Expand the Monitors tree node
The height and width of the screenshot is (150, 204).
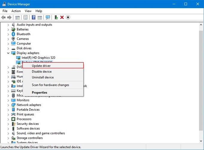8,100
